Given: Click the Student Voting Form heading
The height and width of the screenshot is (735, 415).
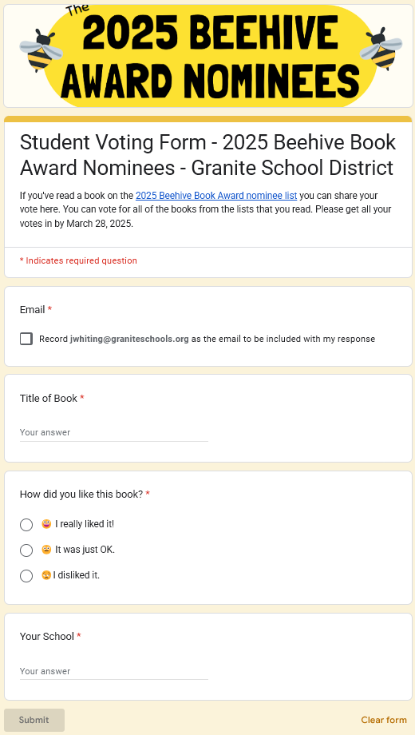Looking at the screenshot, I should click(x=208, y=155).
